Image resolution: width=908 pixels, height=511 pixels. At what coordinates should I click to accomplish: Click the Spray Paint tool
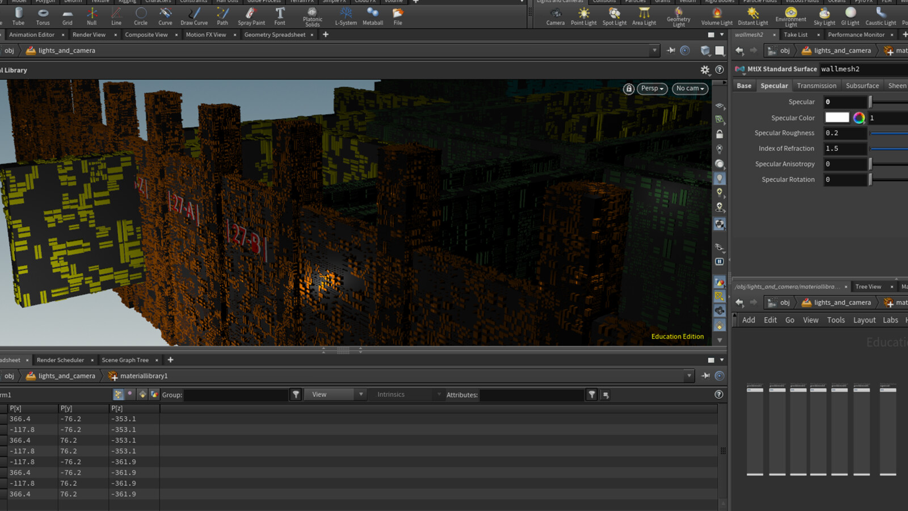click(251, 16)
